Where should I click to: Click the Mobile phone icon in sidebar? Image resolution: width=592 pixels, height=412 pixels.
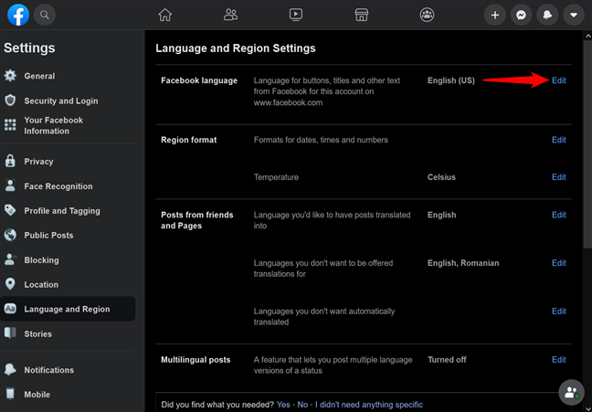click(10, 395)
